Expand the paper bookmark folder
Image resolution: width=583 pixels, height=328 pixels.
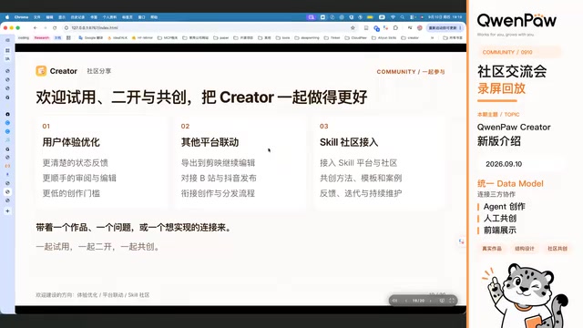[x=220, y=38]
